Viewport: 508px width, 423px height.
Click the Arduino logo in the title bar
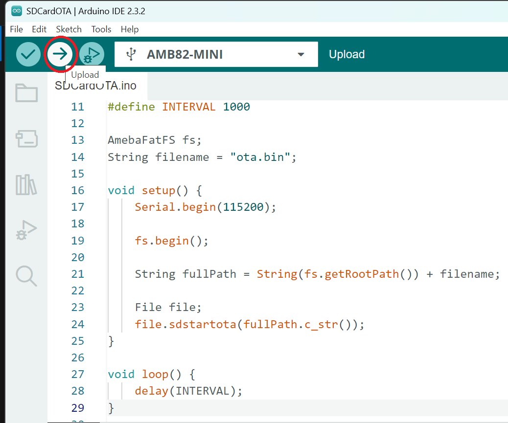click(17, 11)
